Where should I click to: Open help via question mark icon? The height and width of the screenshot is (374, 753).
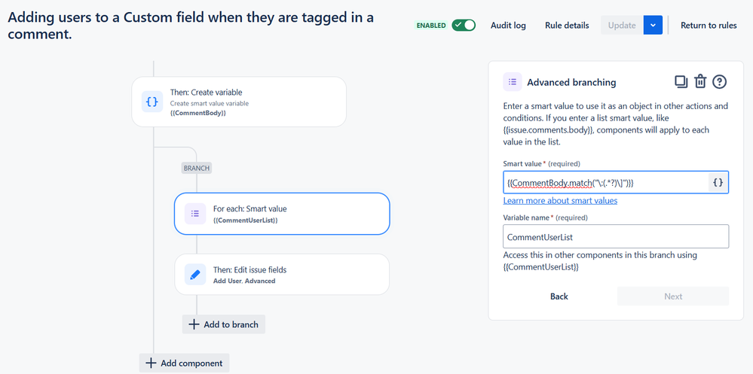(x=719, y=82)
